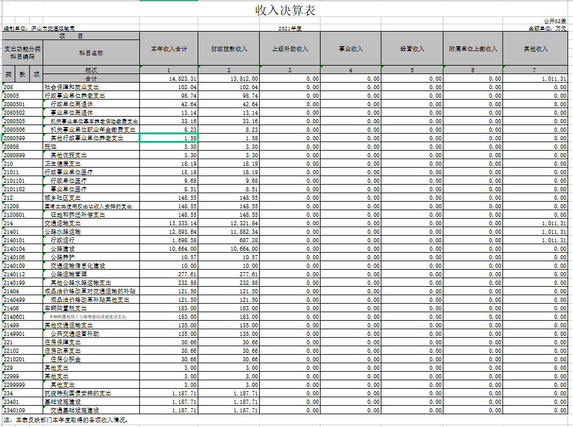Select the 本年收入合计 column header
This screenshot has width=573, height=427.
168,49
